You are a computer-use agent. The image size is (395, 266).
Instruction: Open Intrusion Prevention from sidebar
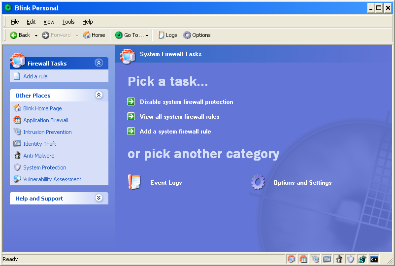pos(47,132)
